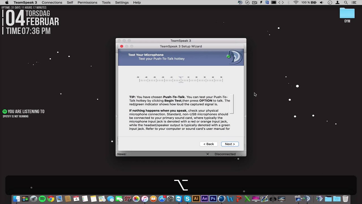
Task: Click TeamViewer icon in menu bar
Action: pyautogui.click(x=267, y=3)
